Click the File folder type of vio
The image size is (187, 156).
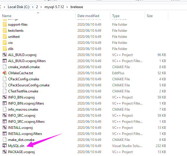pos(120,43)
